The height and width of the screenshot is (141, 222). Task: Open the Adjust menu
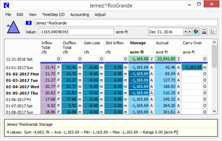coord(100,15)
